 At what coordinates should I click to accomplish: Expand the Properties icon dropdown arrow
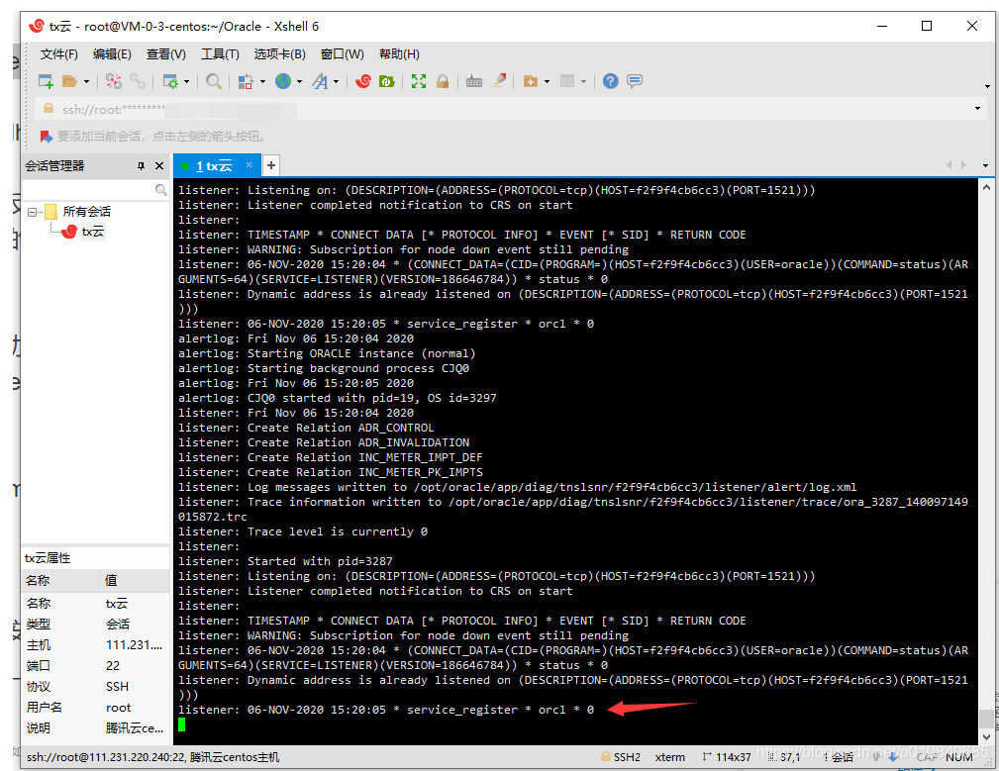pos(187,81)
